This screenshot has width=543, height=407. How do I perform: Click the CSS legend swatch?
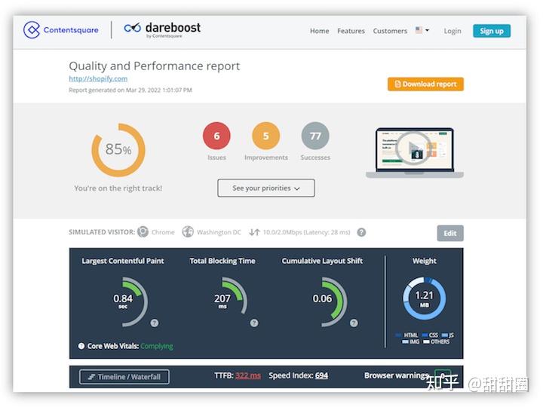(x=425, y=335)
